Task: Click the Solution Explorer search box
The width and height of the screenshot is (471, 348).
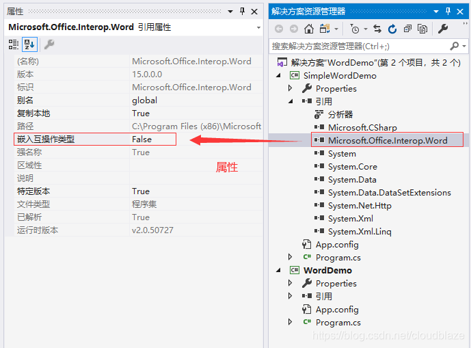Action: click(x=359, y=46)
